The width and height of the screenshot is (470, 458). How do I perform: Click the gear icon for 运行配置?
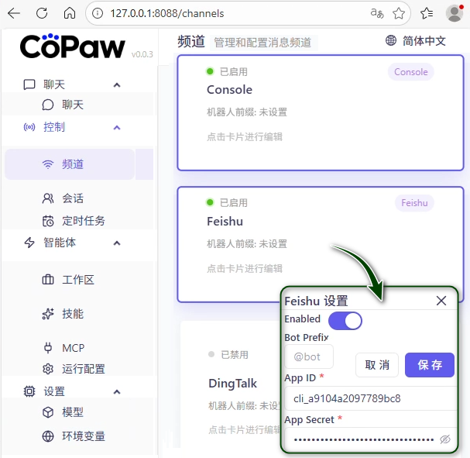(48, 369)
